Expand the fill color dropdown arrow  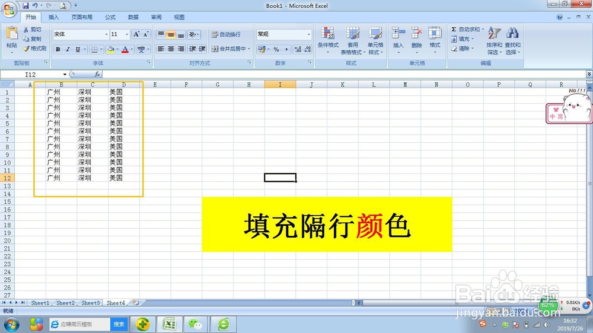117,49
